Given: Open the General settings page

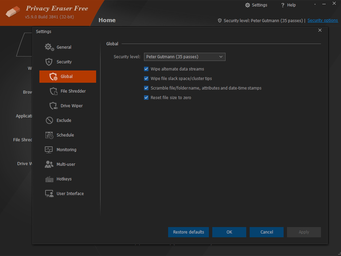Looking at the screenshot, I should (x=64, y=47).
